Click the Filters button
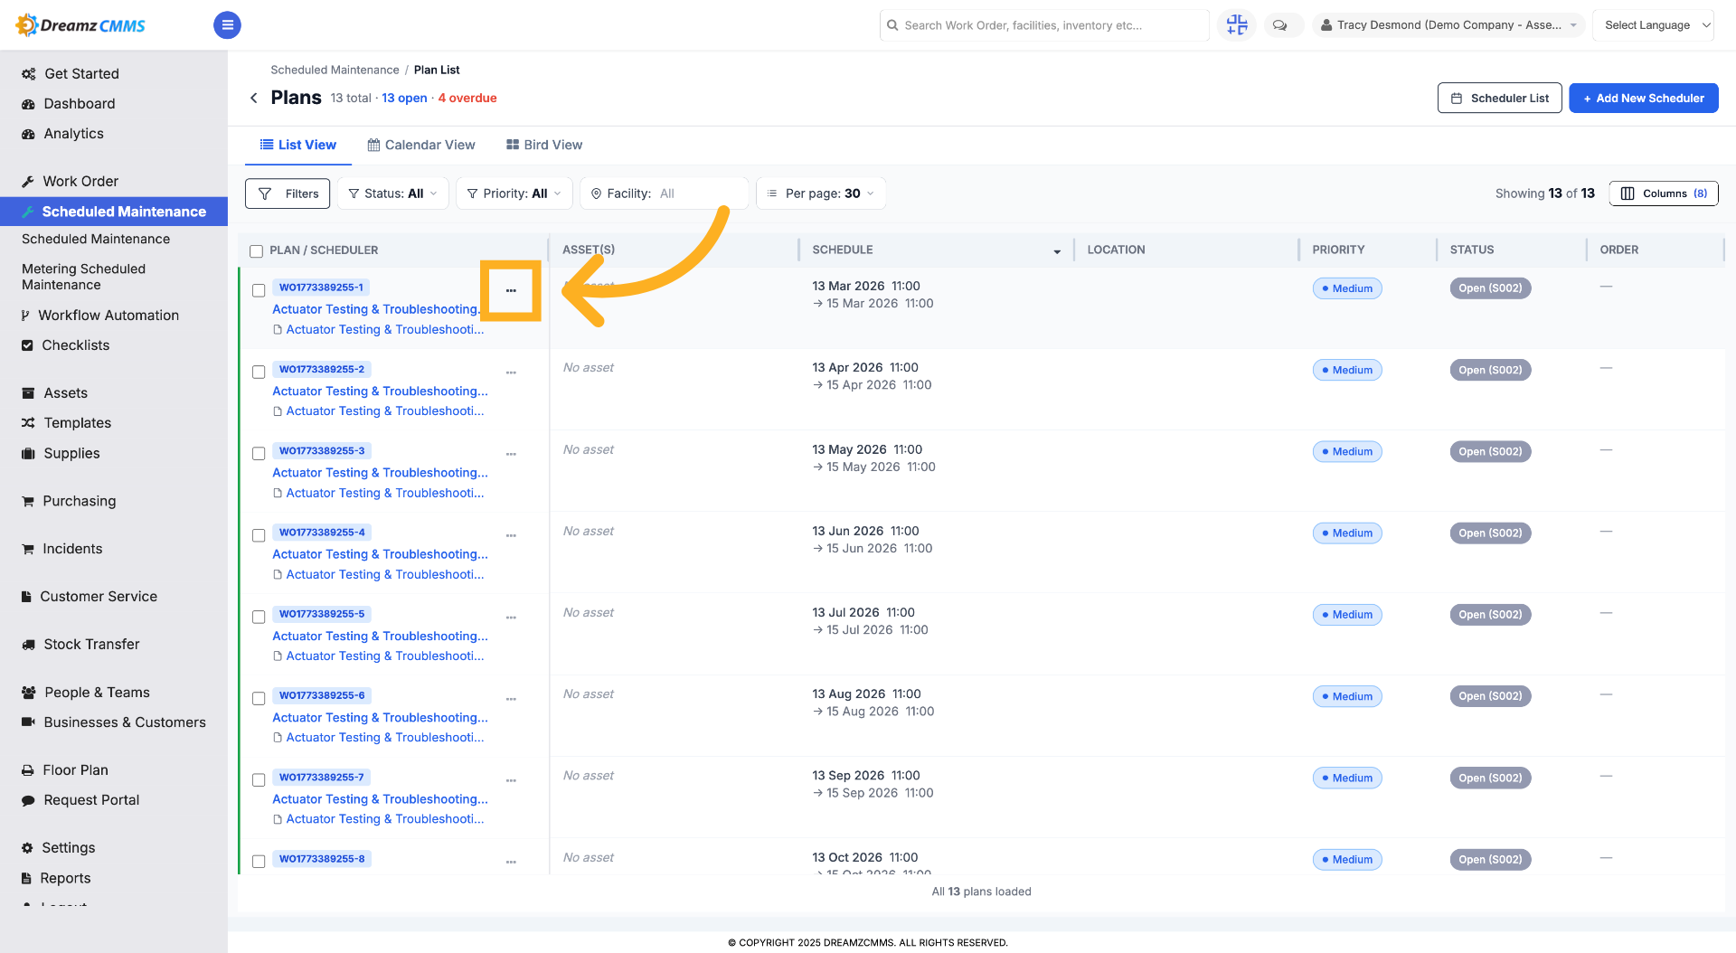The width and height of the screenshot is (1736, 953). [288, 193]
